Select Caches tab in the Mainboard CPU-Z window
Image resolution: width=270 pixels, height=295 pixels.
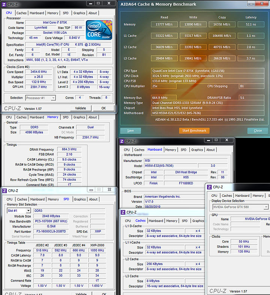pyautogui.click(x=139, y=150)
